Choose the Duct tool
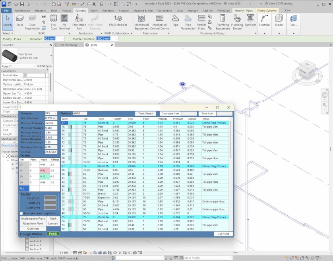This screenshot has width=333, height=261. pos(20,21)
